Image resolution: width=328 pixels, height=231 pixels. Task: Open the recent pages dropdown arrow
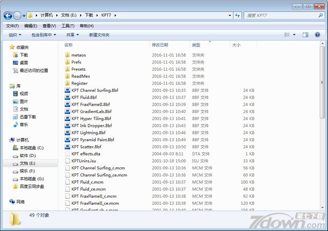(24, 16)
